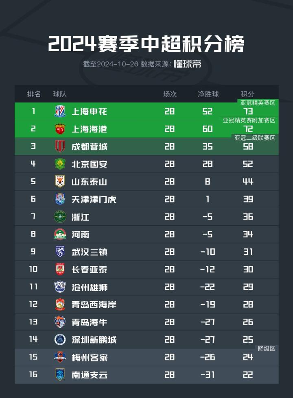Click the 降级区 relegation zone label

coord(267,348)
